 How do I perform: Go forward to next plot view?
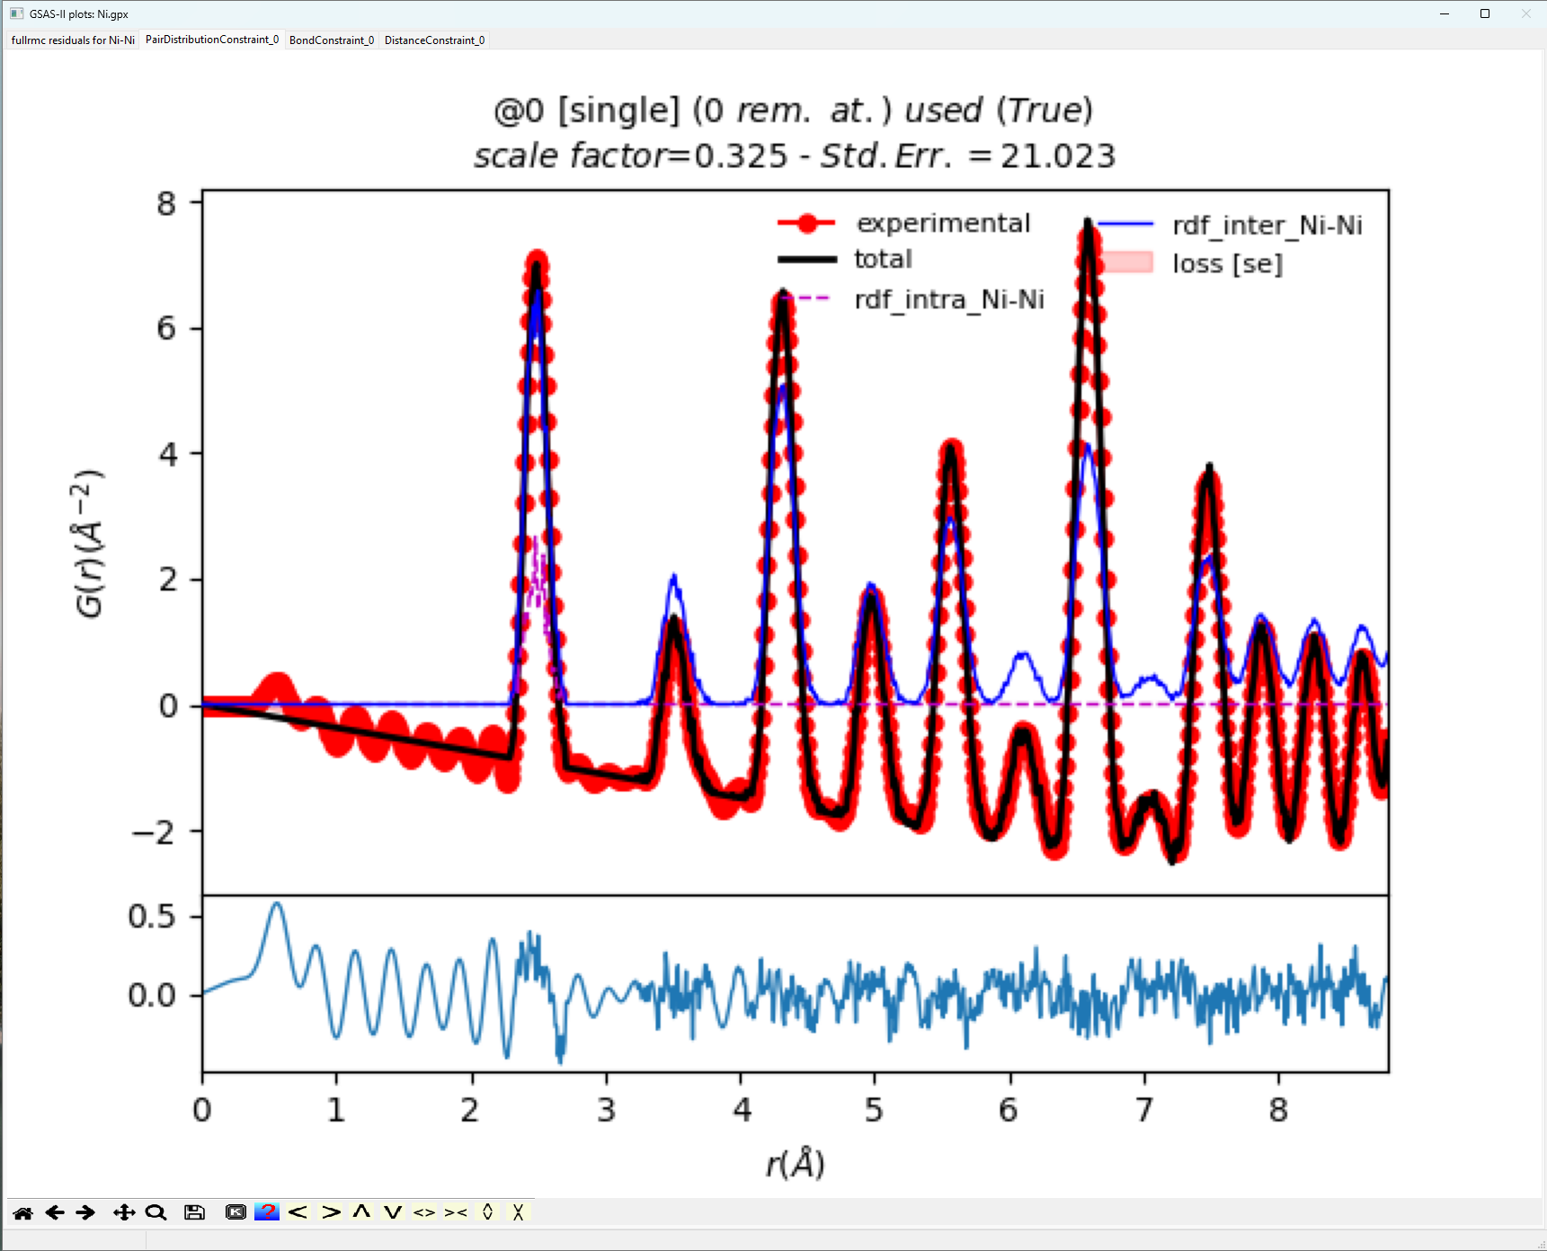tap(85, 1212)
